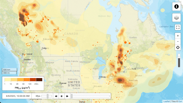Click the 500 km scale bar
This screenshot has height=103, width=183.
[9, 70]
